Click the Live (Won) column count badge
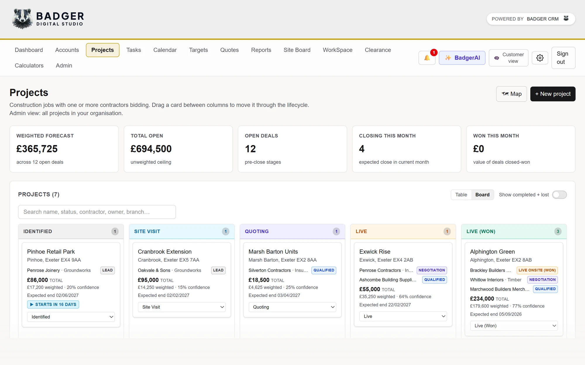Screen dimensions: 585x365 [x=558, y=232]
